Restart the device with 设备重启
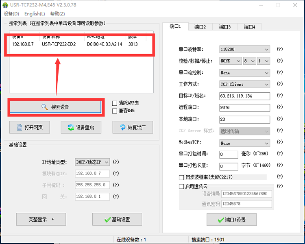305x244 pixels. [x=81, y=127]
